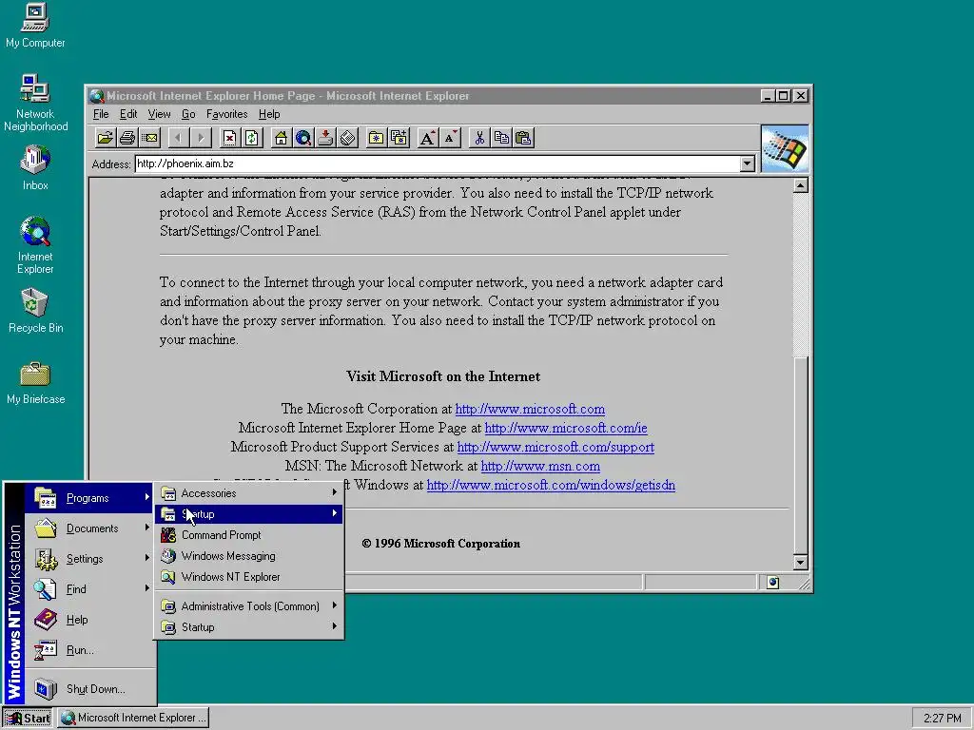Click the 2:27 PM taskbar clock
The width and height of the screenshot is (974, 730).
943,719
